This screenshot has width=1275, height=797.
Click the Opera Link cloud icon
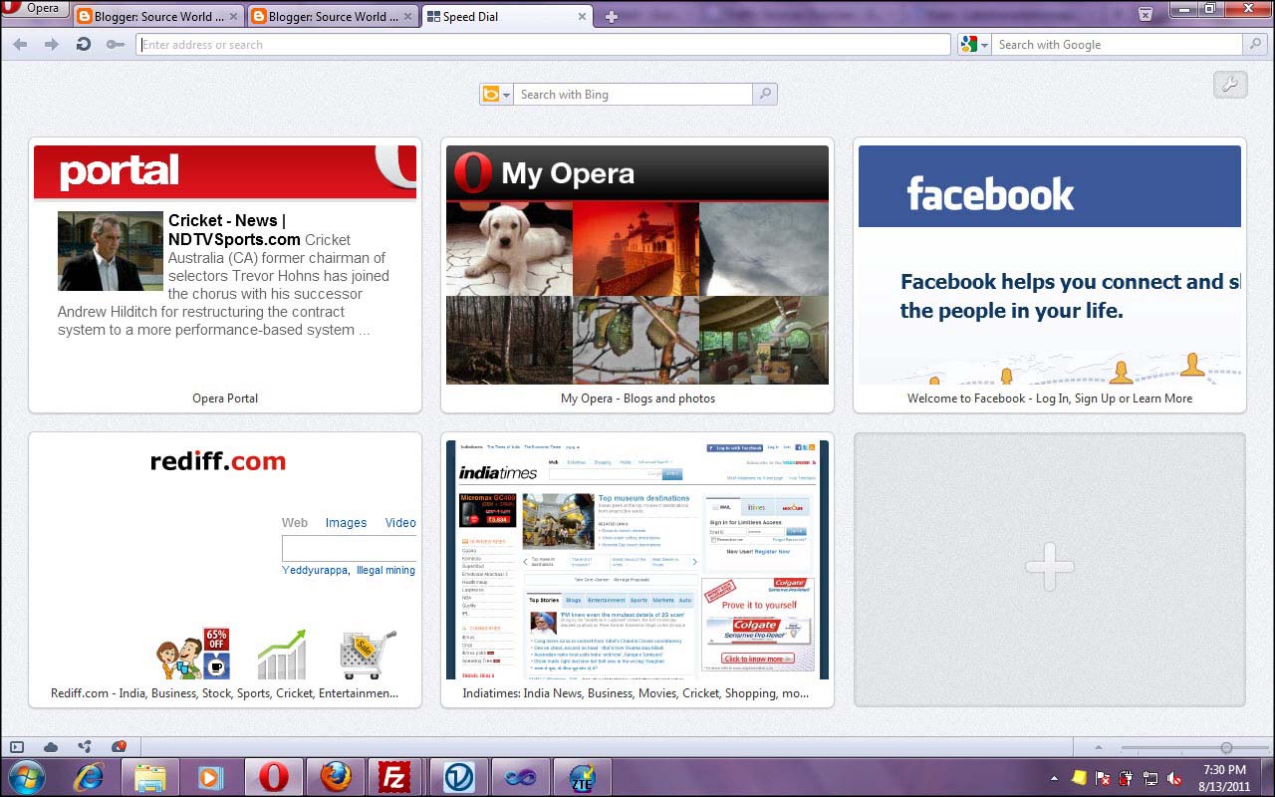click(x=51, y=747)
